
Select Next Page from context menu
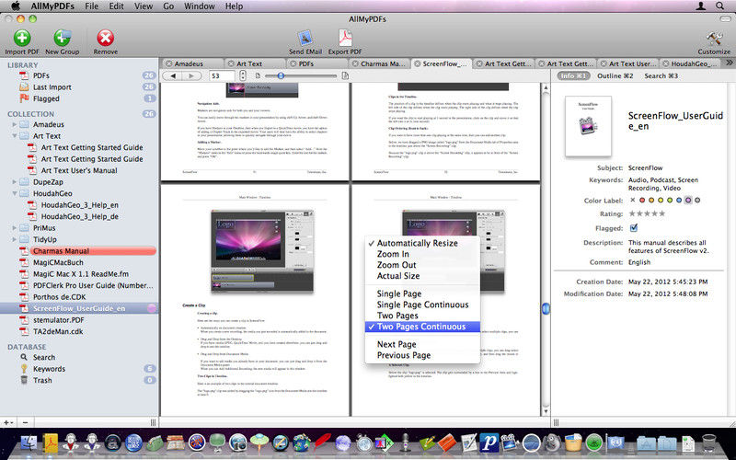[x=422, y=344]
